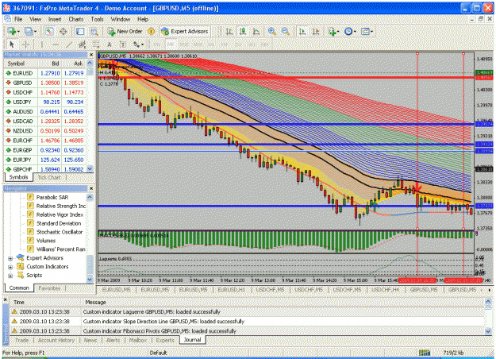This screenshot has height=359, width=496.
Task: Open the New Chart toolbar icon
Action: [x=13, y=31]
